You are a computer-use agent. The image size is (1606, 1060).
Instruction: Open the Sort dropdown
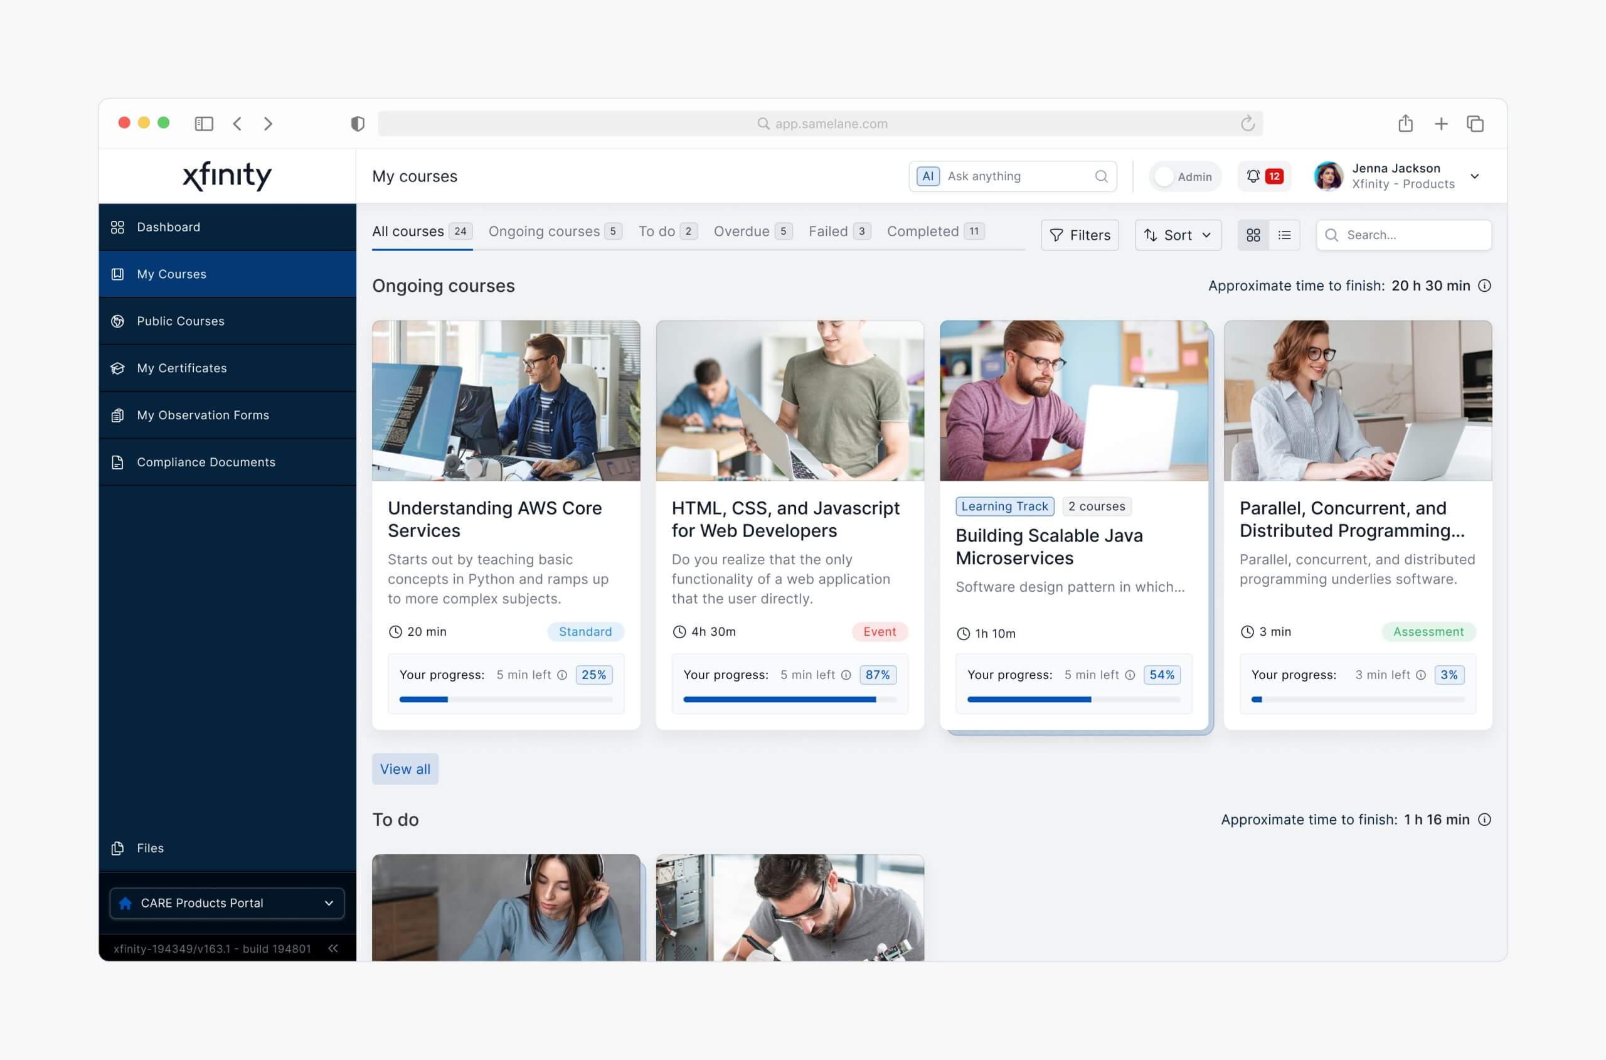pyautogui.click(x=1178, y=235)
